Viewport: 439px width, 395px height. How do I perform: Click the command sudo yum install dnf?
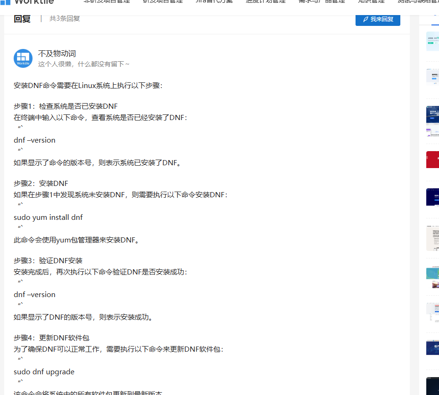[x=48, y=217]
